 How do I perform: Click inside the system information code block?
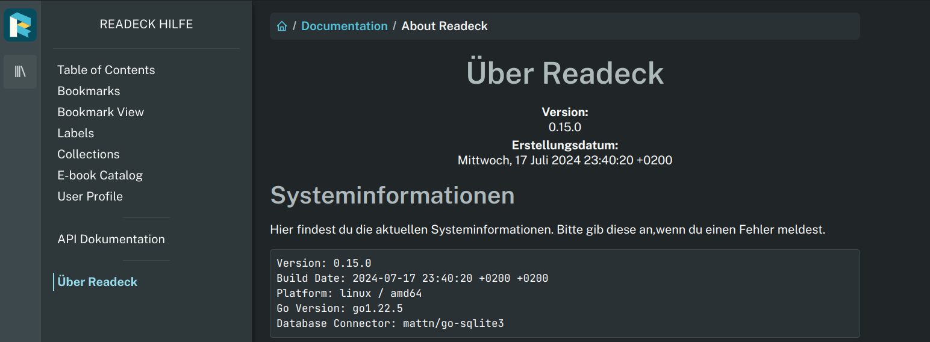pos(565,293)
